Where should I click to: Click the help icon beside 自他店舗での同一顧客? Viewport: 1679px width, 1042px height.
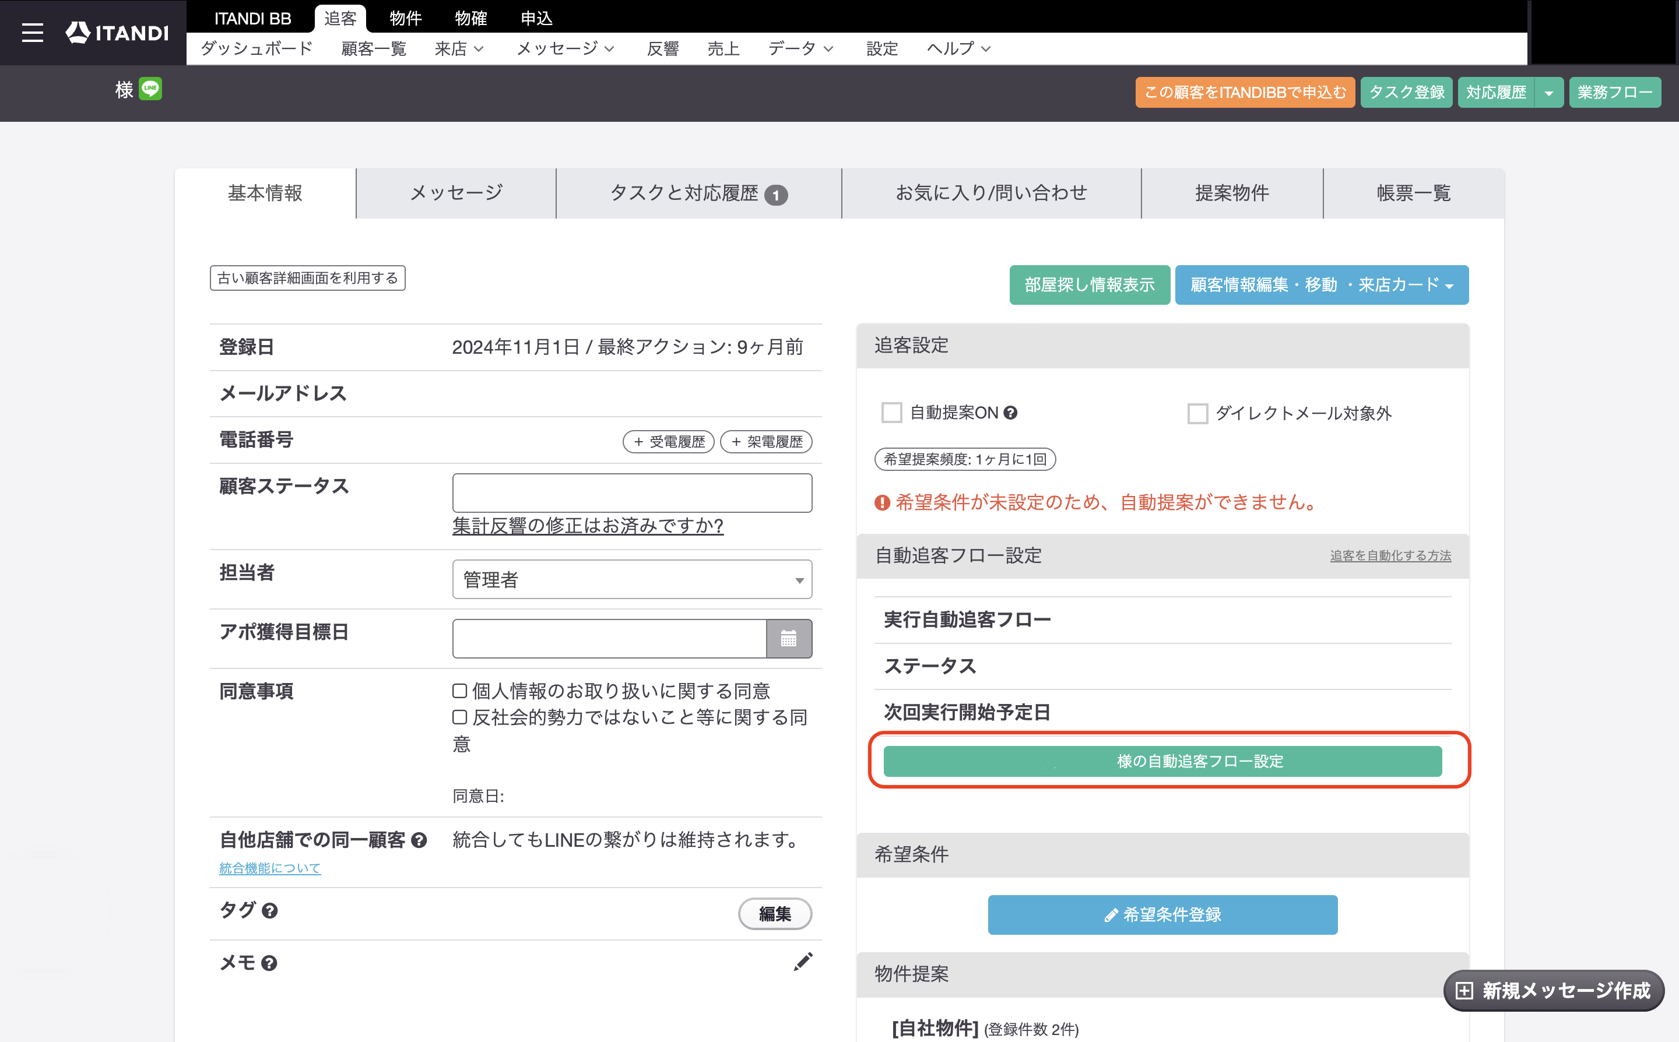[419, 840]
